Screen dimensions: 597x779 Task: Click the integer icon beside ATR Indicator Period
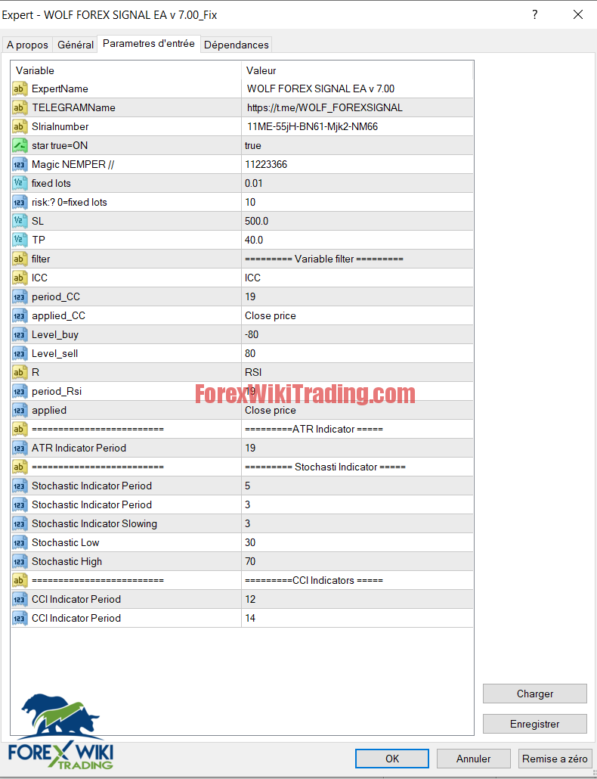tap(20, 448)
